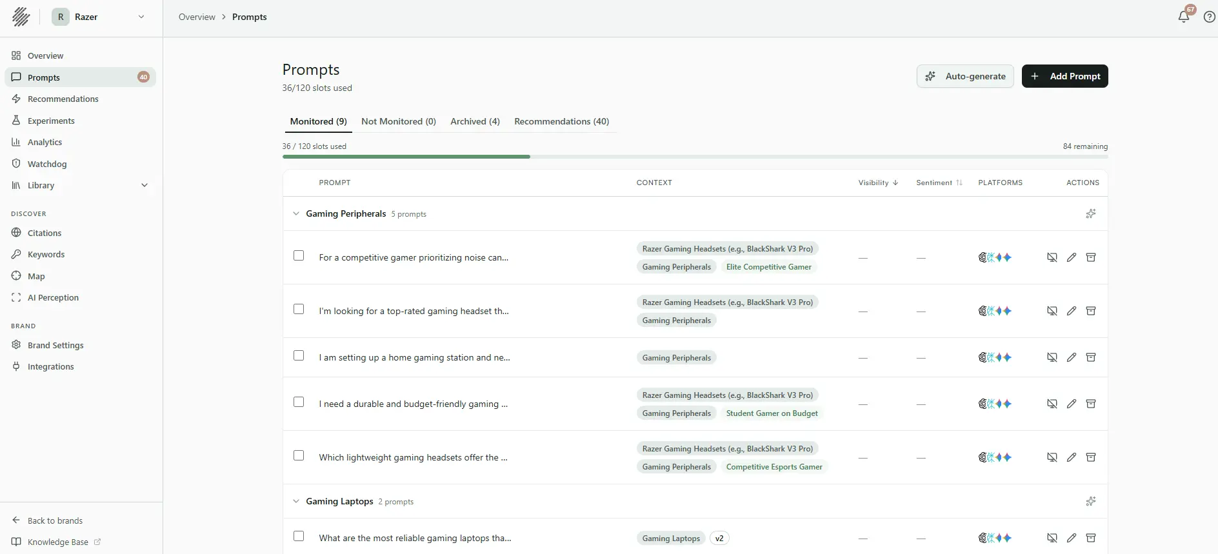Screen dimensions: 1218x554
Task: Select checkbox for 'For a competitive gamer' prompt
Action: tap(299, 255)
